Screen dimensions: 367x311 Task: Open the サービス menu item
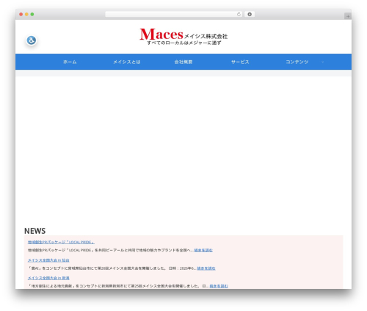click(x=240, y=62)
